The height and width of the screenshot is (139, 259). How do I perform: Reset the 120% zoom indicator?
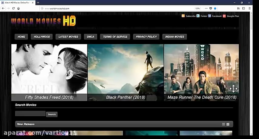point(197,8)
